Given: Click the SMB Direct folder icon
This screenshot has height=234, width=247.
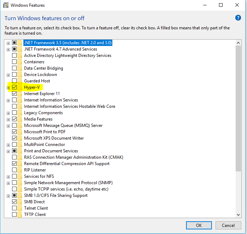Looking at the screenshot, I should point(20,202).
